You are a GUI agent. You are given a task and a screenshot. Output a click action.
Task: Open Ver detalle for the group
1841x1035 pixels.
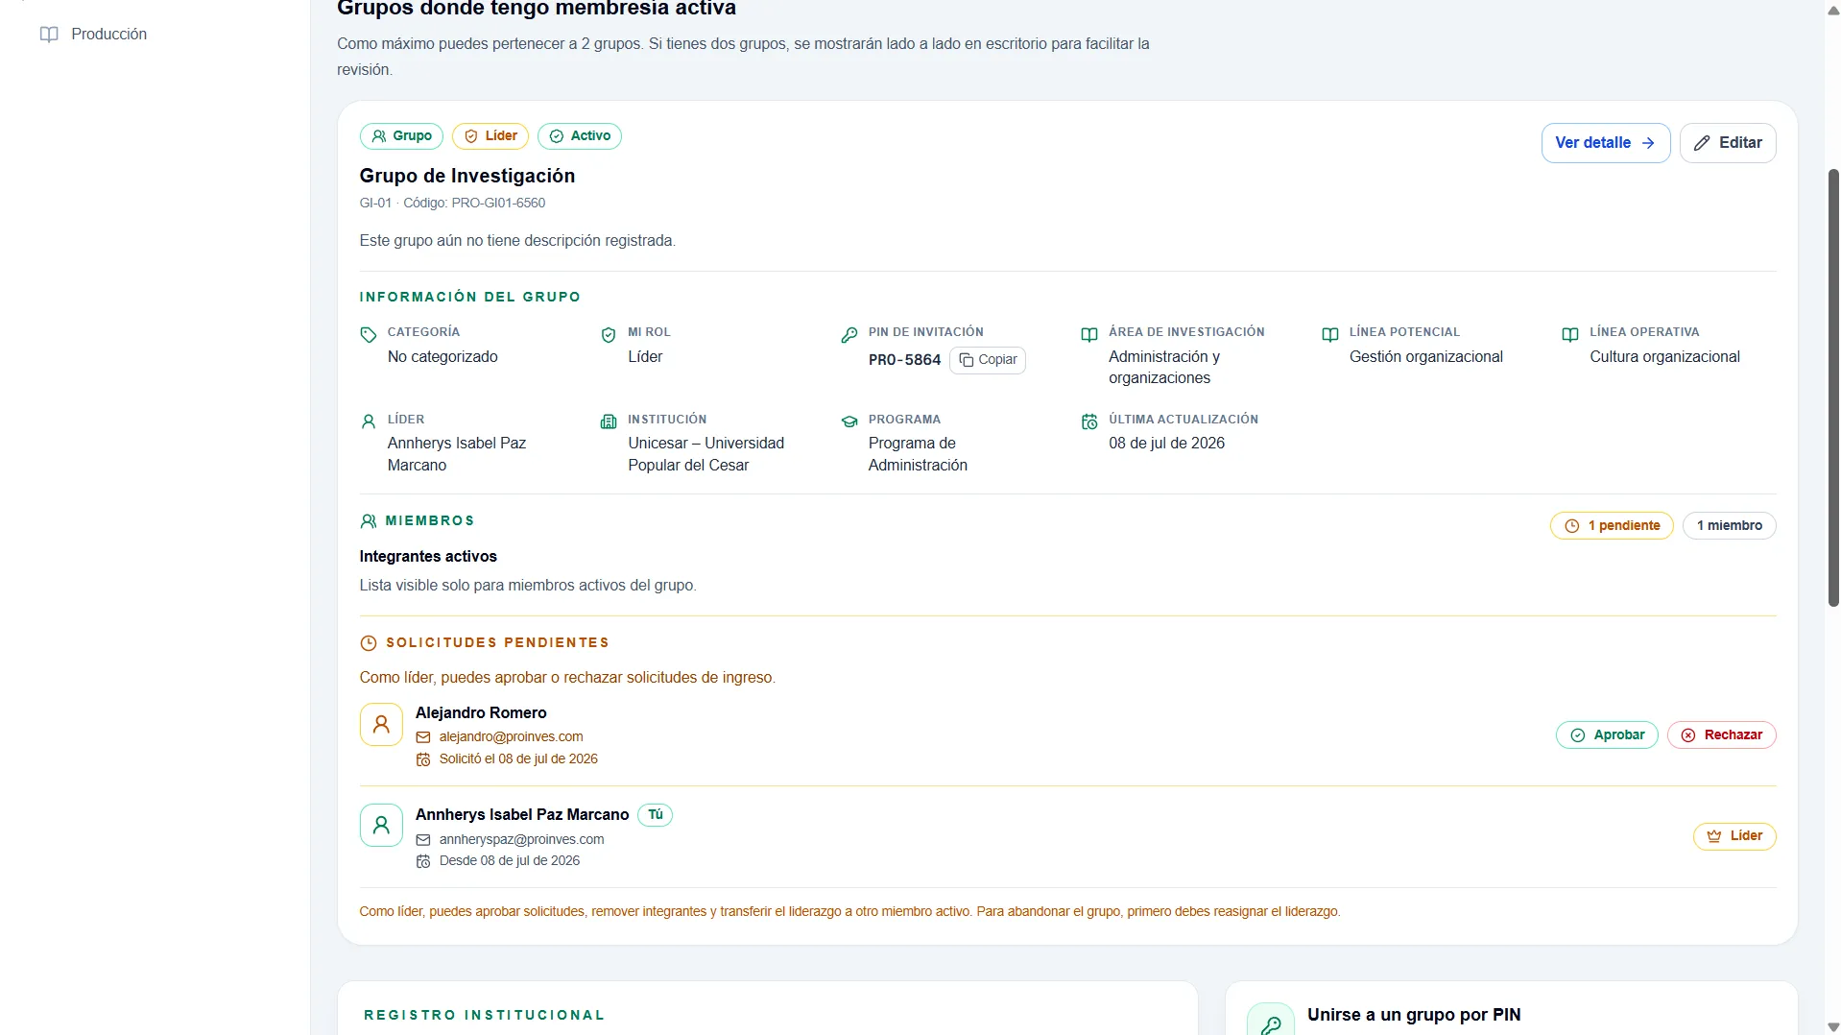tap(1605, 143)
